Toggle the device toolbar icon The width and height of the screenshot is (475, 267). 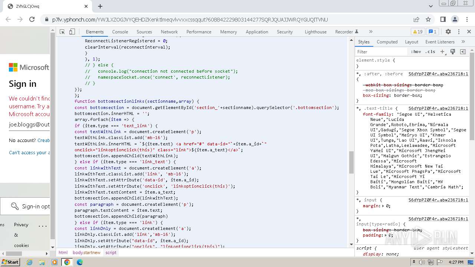pyautogui.click(x=72, y=32)
